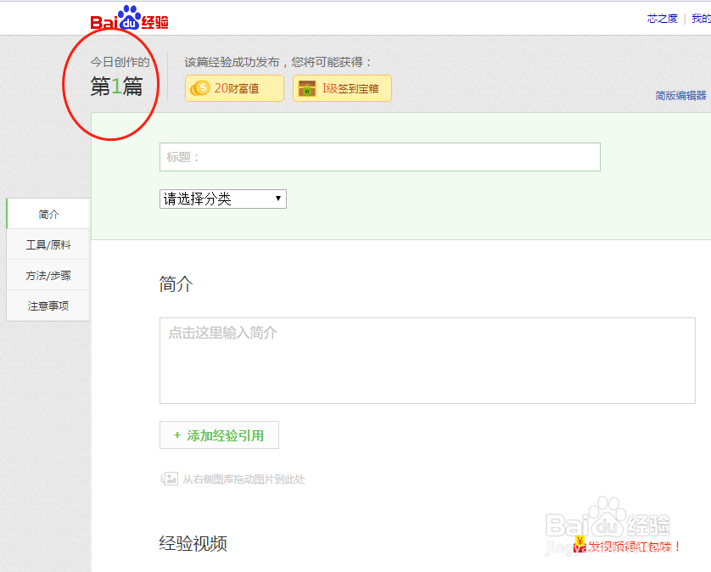Viewport: 711px width, 572px height.
Task: Switch to the 方法/步骤 section tab
Action: 48,275
